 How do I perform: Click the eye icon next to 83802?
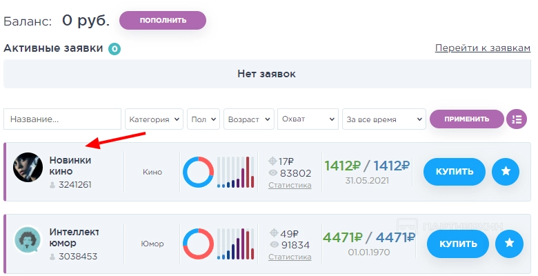point(272,172)
